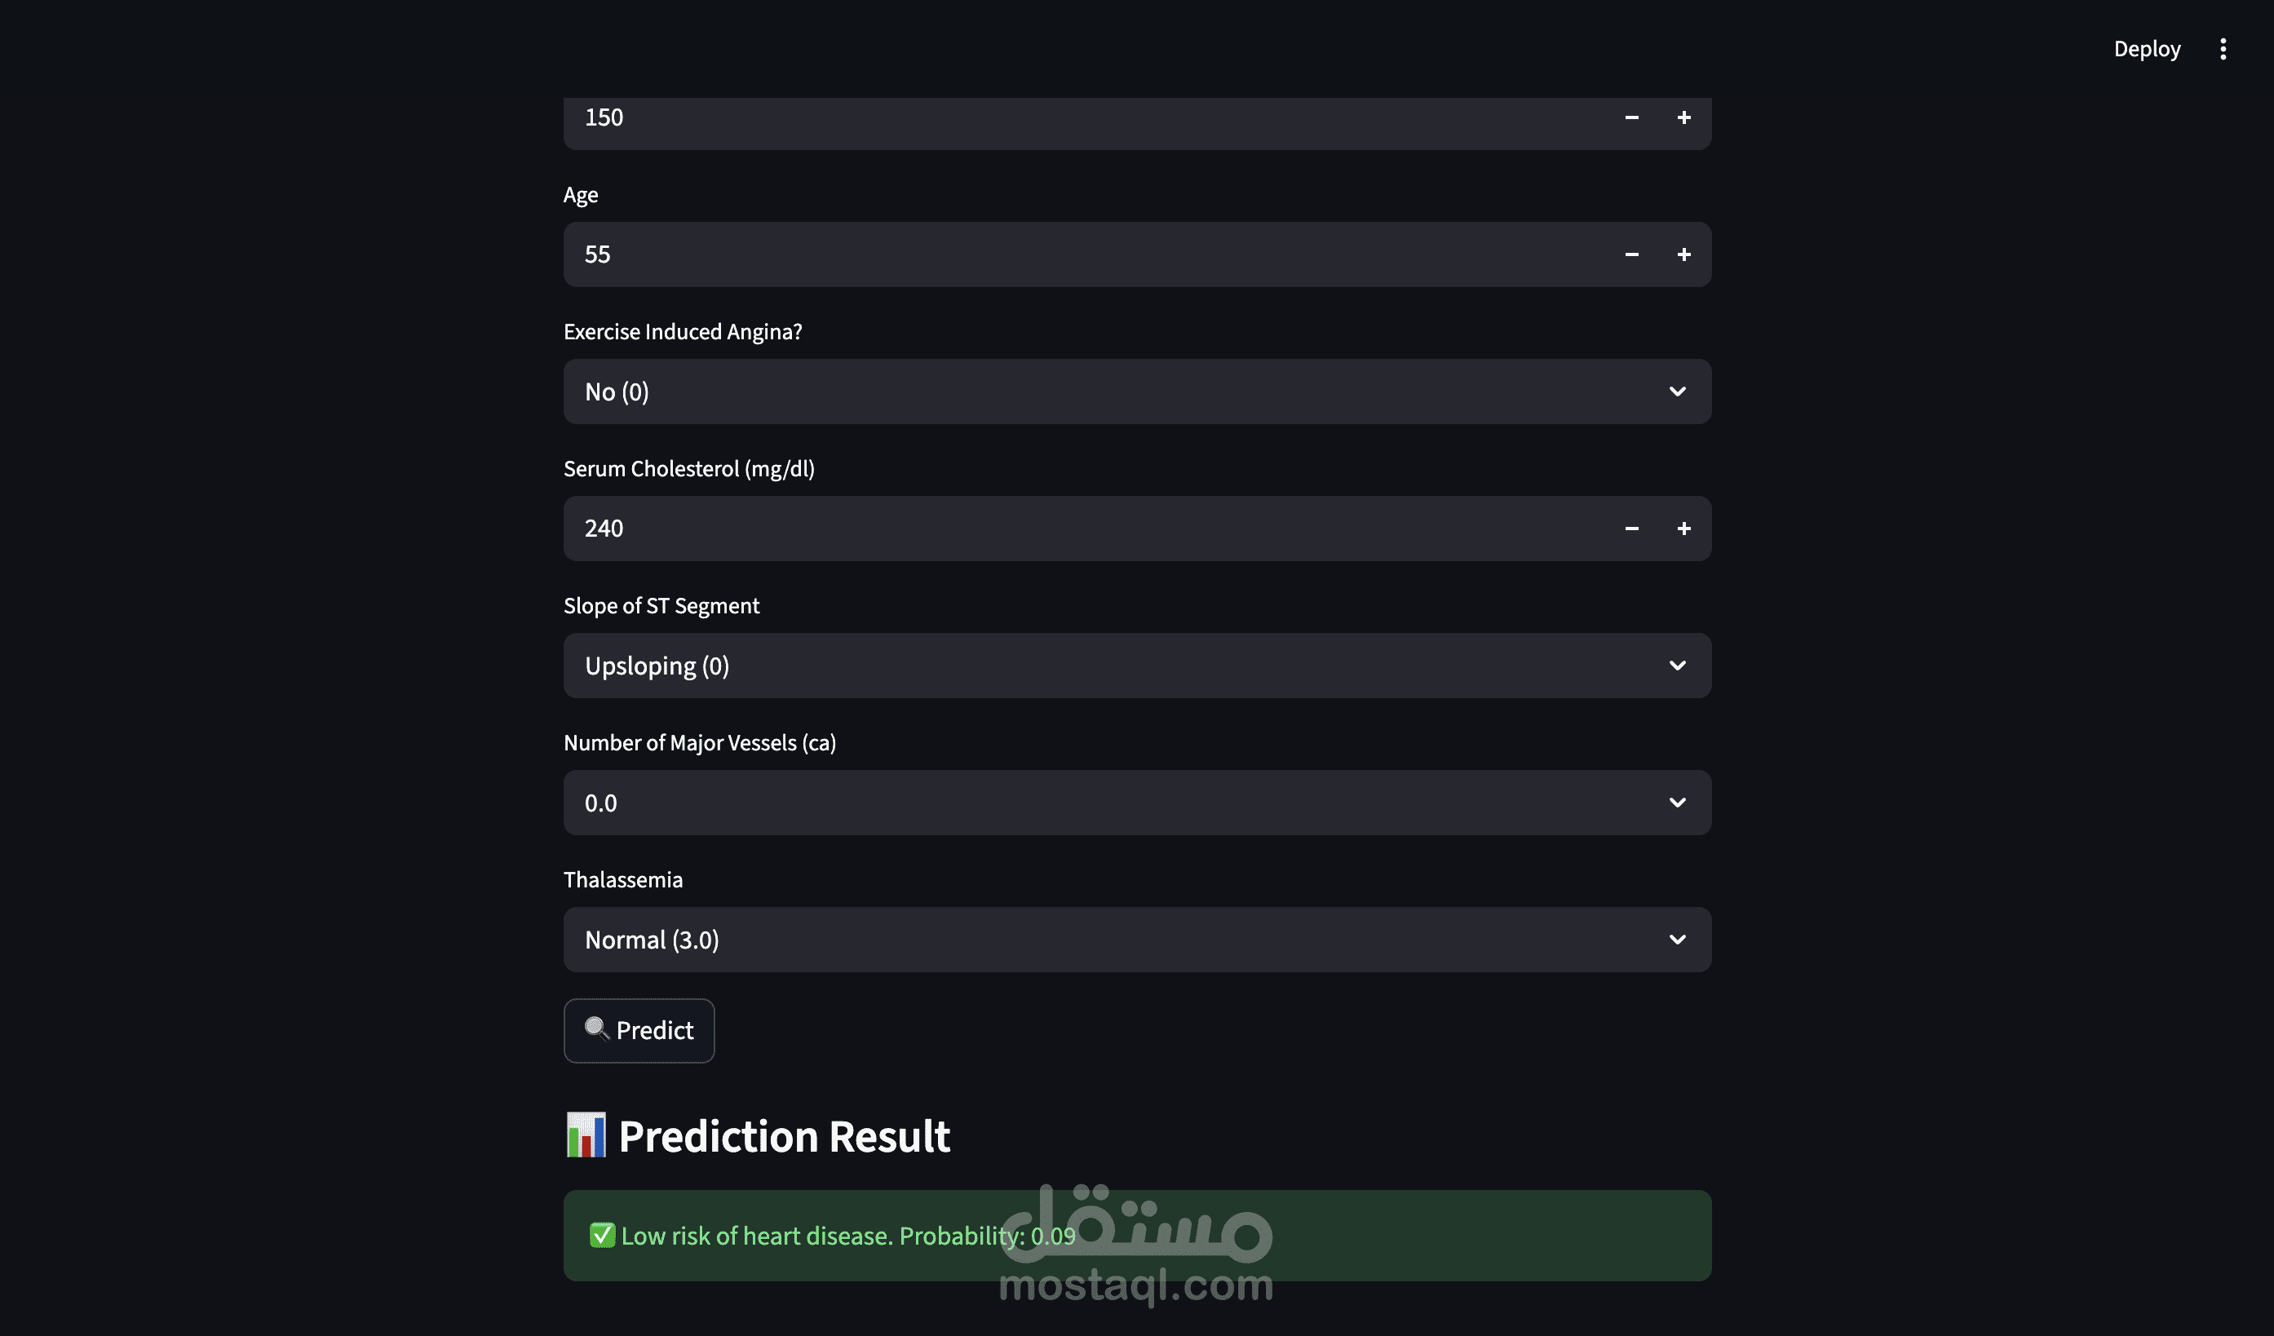The height and width of the screenshot is (1336, 2274).
Task: Open Number of Major Vessels dropdown
Action: tap(1136, 803)
